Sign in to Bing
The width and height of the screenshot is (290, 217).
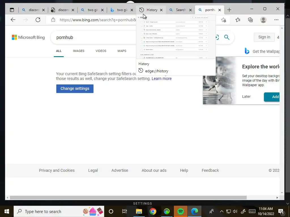click(264, 37)
